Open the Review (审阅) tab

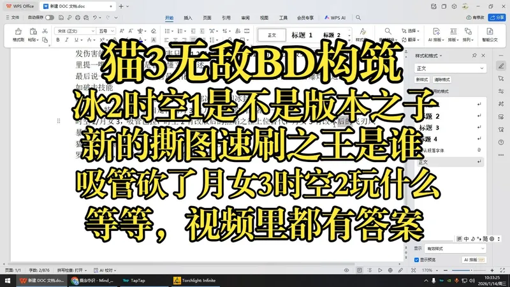[245, 18]
